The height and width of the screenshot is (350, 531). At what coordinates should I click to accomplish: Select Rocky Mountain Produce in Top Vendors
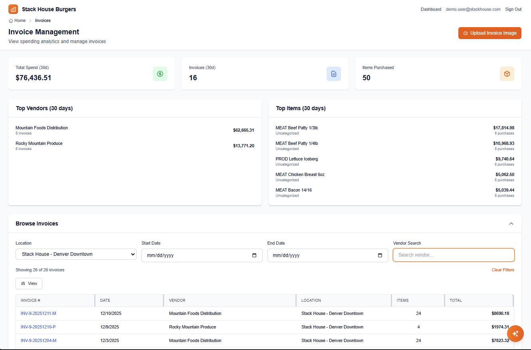(x=39, y=144)
